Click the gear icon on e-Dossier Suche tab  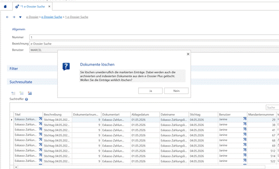(17, 7)
